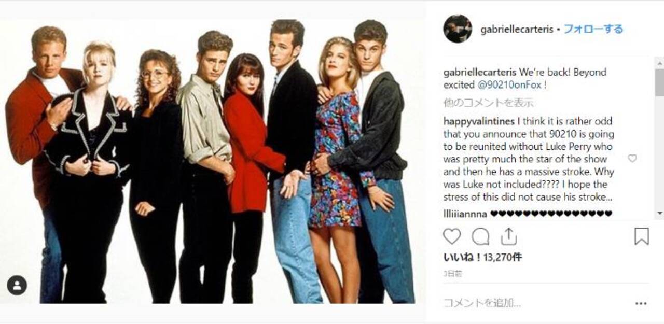The image size is (664, 324).
Task: Click the comments scrollbar thumb
Action: [x=659, y=82]
